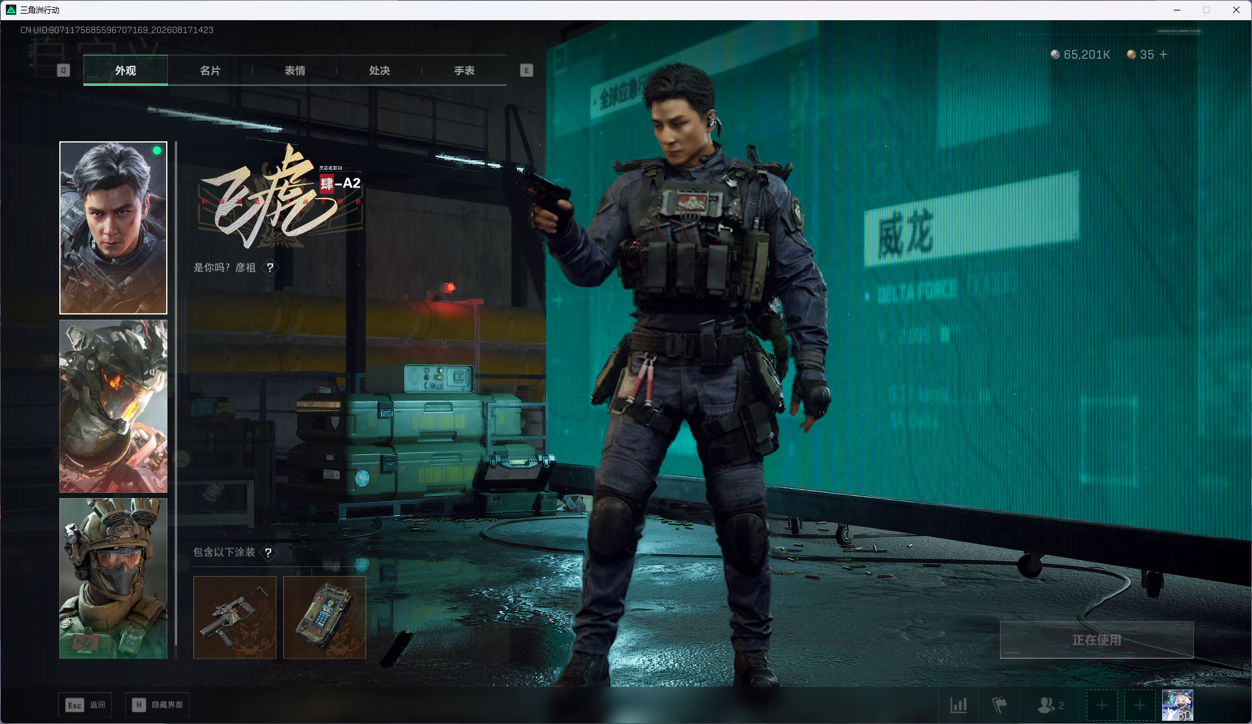This screenshot has width=1252, height=724.
Task: Click the 65,201K currency coin icon
Action: click(1055, 55)
